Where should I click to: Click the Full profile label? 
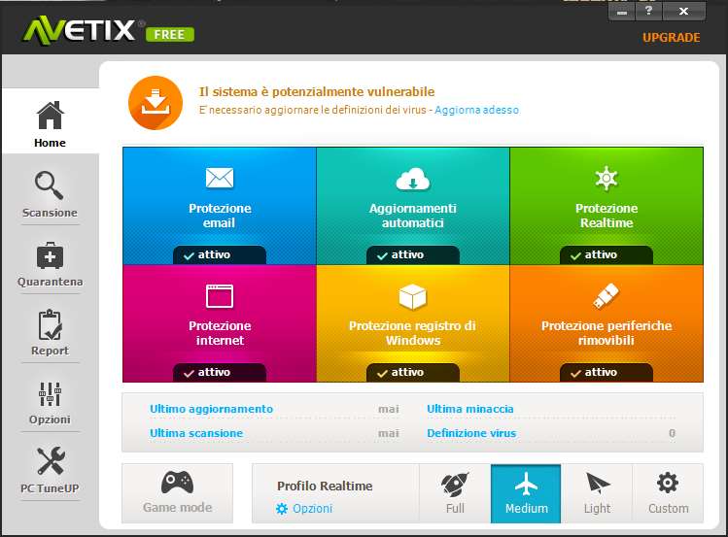click(x=455, y=509)
